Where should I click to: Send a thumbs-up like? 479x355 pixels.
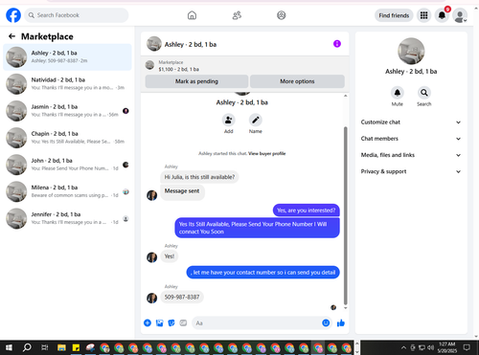point(341,323)
